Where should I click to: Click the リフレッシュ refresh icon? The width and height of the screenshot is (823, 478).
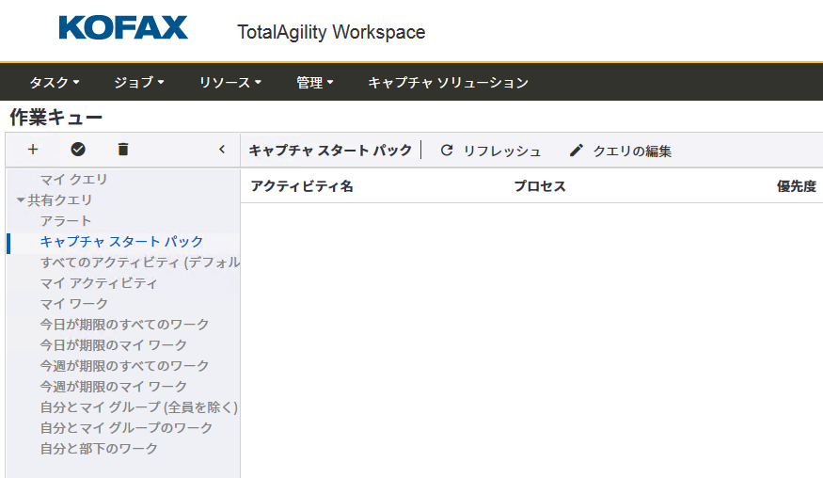(447, 151)
